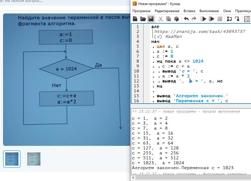Run the program with the play icon
The width and height of the screenshot is (251, 181).
pos(204,19)
